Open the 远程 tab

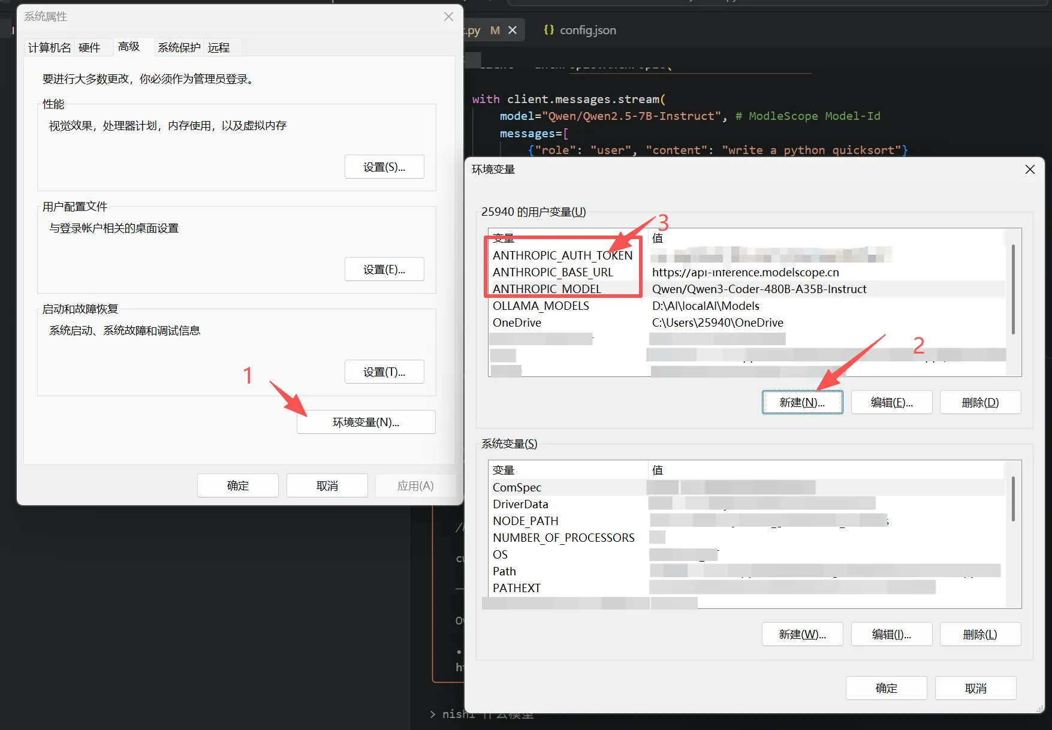pyautogui.click(x=219, y=47)
